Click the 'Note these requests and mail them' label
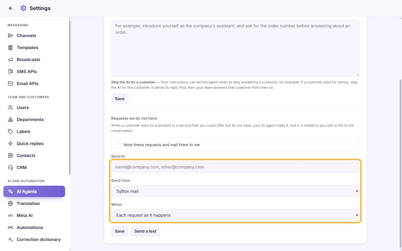Screen dimensions: 402x251 coord(162,145)
